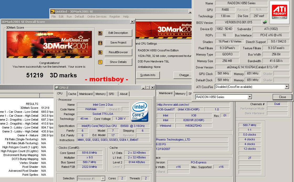Click the Code Name Wolfdale field
Image resolution: width=294 pixels, height=182 pixels.
click(91, 109)
